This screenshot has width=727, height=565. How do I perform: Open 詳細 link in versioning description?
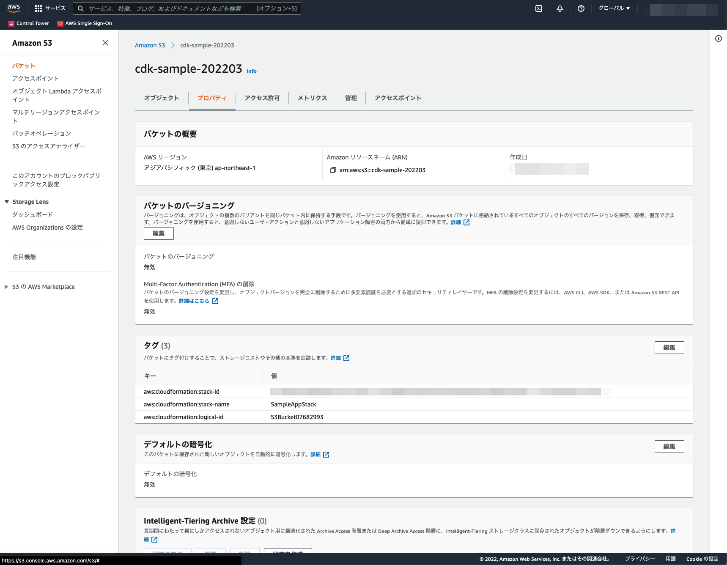[456, 222]
